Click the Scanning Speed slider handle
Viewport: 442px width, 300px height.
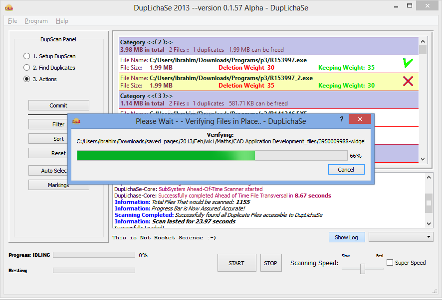[363, 269]
